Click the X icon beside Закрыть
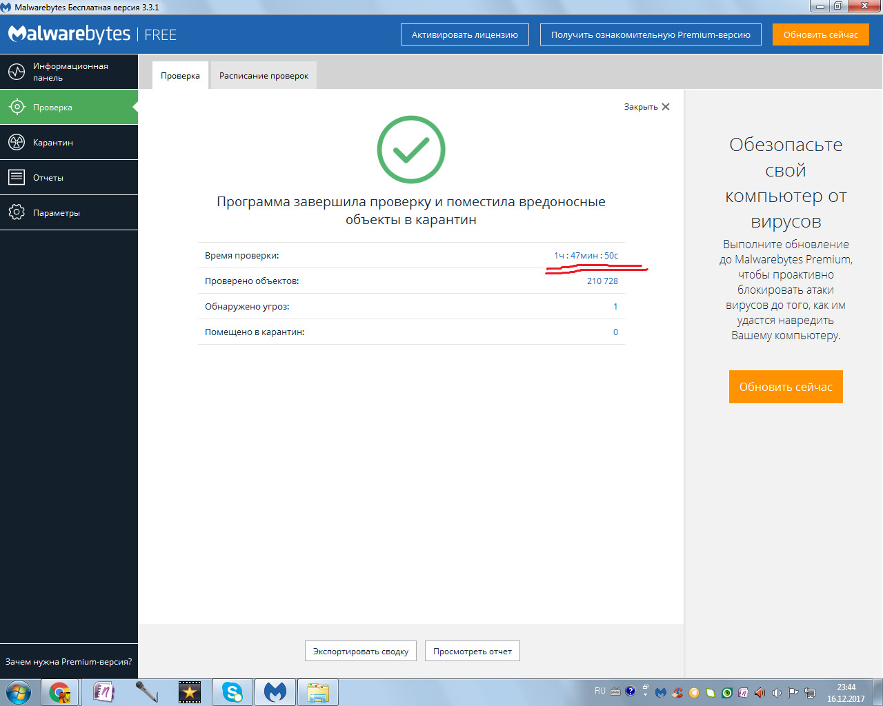The image size is (883, 706). [666, 107]
